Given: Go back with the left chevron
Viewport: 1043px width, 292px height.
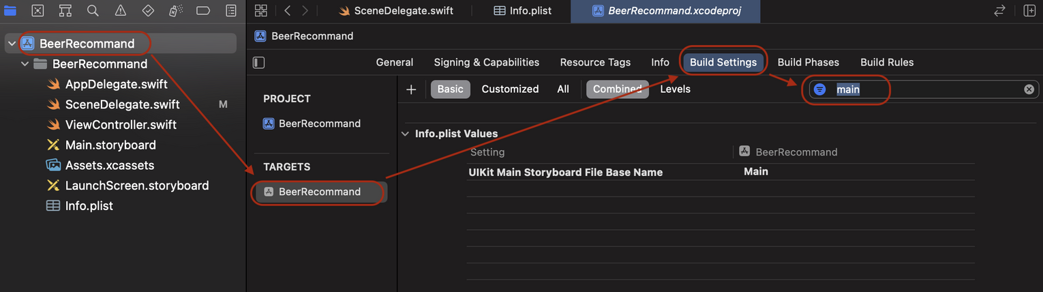Looking at the screenshot, I should click(x=288, y=10).
